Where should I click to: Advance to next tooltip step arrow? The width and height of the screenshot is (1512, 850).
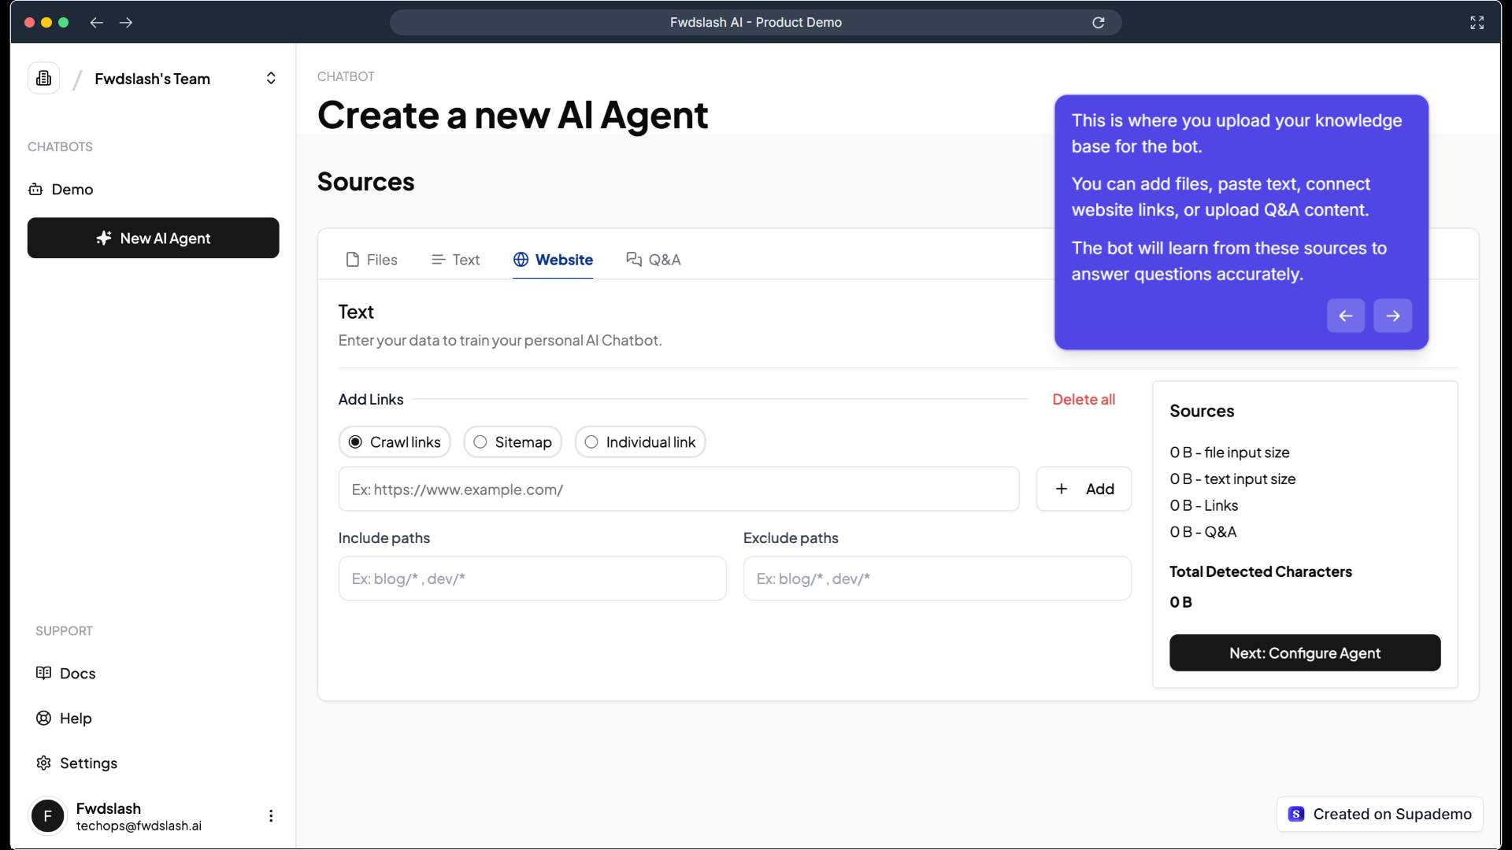1392,316
